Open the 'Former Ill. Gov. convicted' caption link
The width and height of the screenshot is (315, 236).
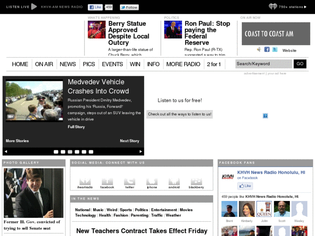32,225
